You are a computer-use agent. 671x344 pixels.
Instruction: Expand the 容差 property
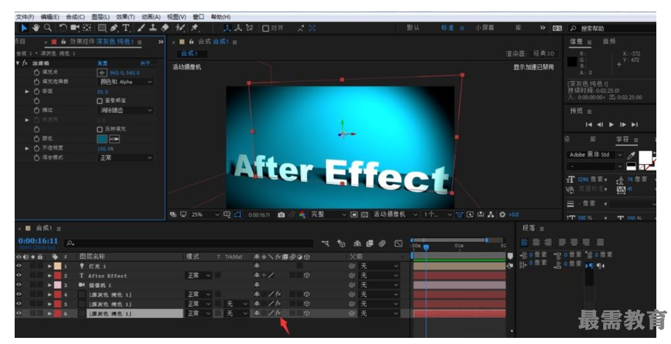(27, 91)
